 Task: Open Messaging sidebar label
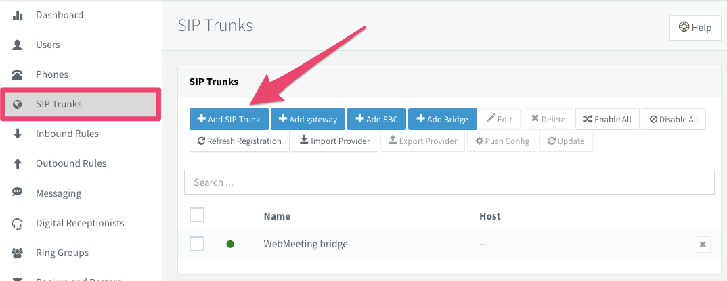[58, 193]
